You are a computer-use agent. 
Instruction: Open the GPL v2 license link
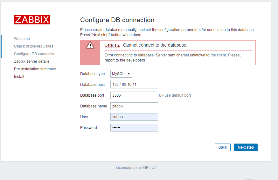[149, 168]
